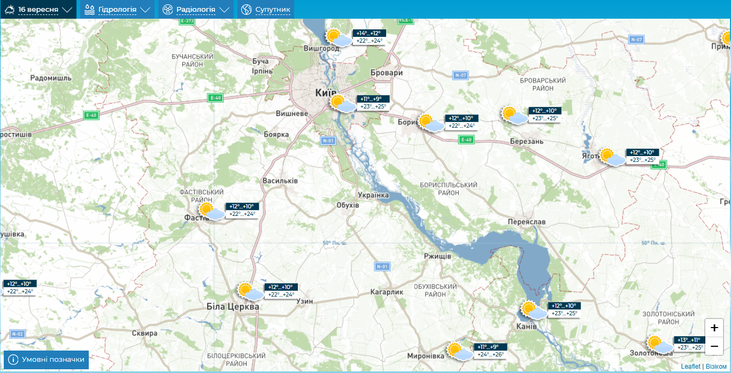This screenshot has width=731, height=373.
Task: Open Умовні позначки legend
Action: coord(46,360)
